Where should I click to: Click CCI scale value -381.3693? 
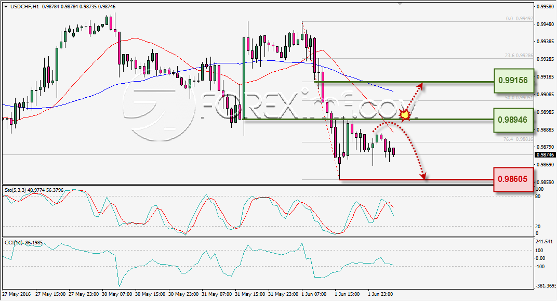tap(546, 286)
